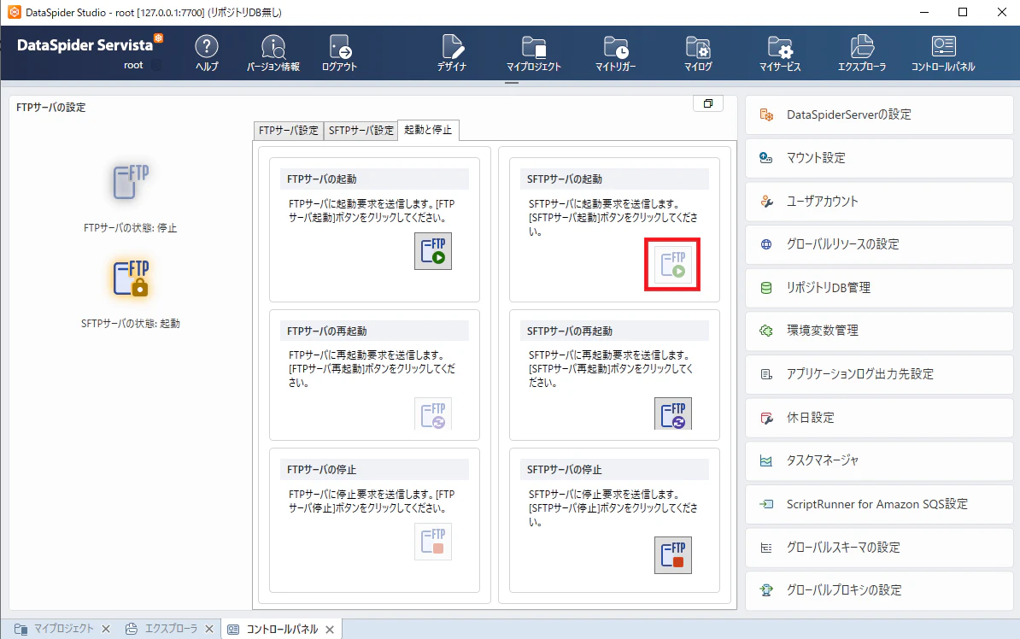
Task: Click the SFTP server lock status icon
Action: [130, 278]
